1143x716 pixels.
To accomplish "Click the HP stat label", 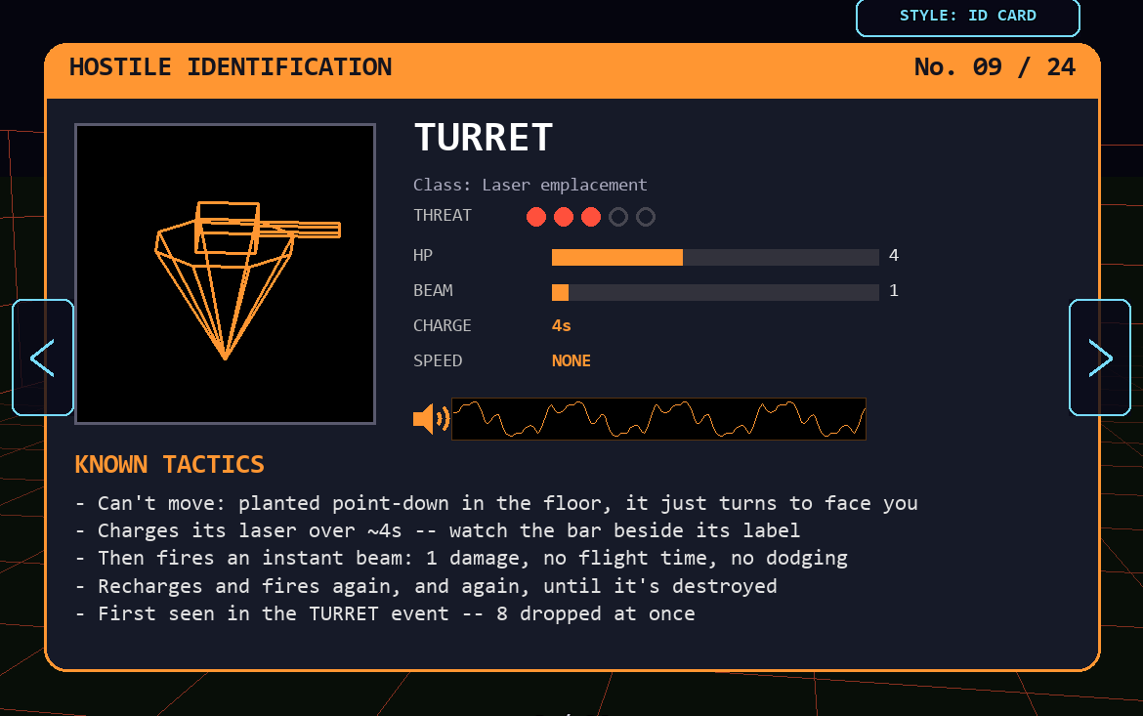I will pyautogui.click(x=423, y=256).
